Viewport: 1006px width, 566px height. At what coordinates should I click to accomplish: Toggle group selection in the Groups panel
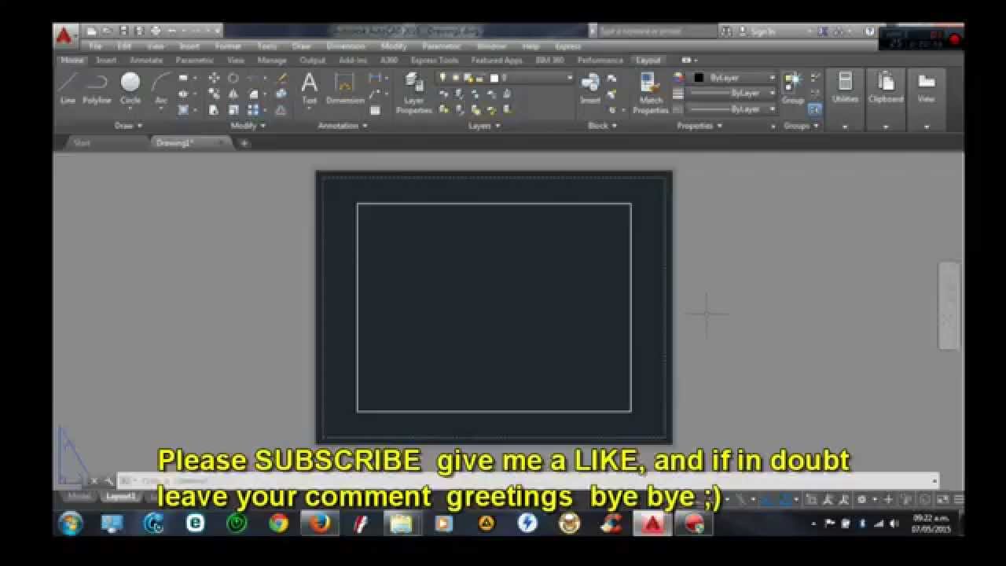(814, 109)
